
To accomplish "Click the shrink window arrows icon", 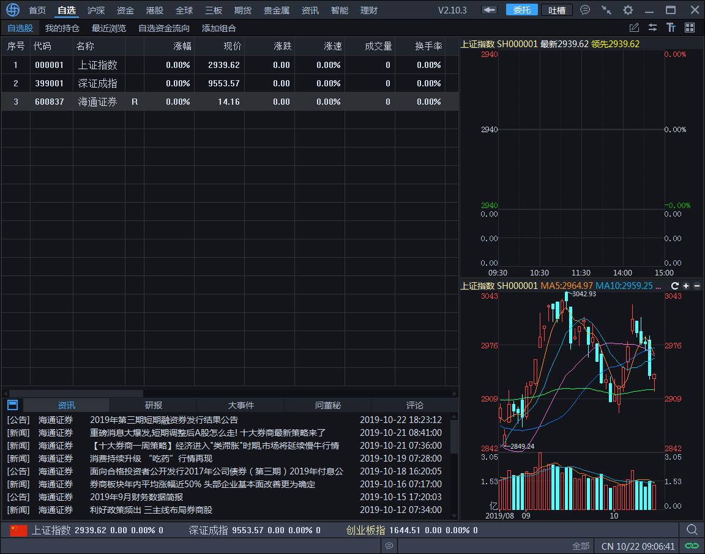I will click(606, 10).
